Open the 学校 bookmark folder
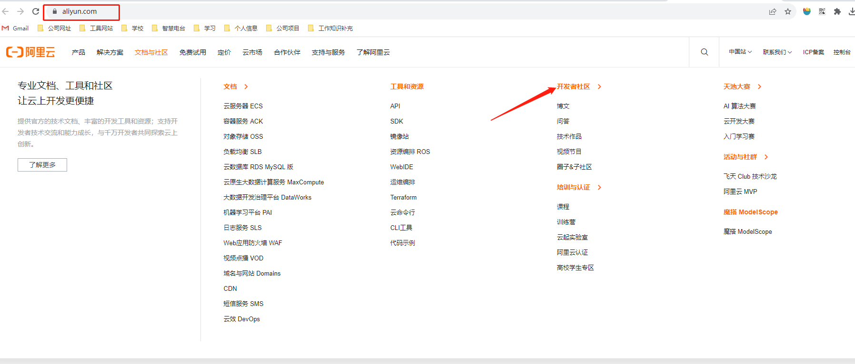 (132, 28)
